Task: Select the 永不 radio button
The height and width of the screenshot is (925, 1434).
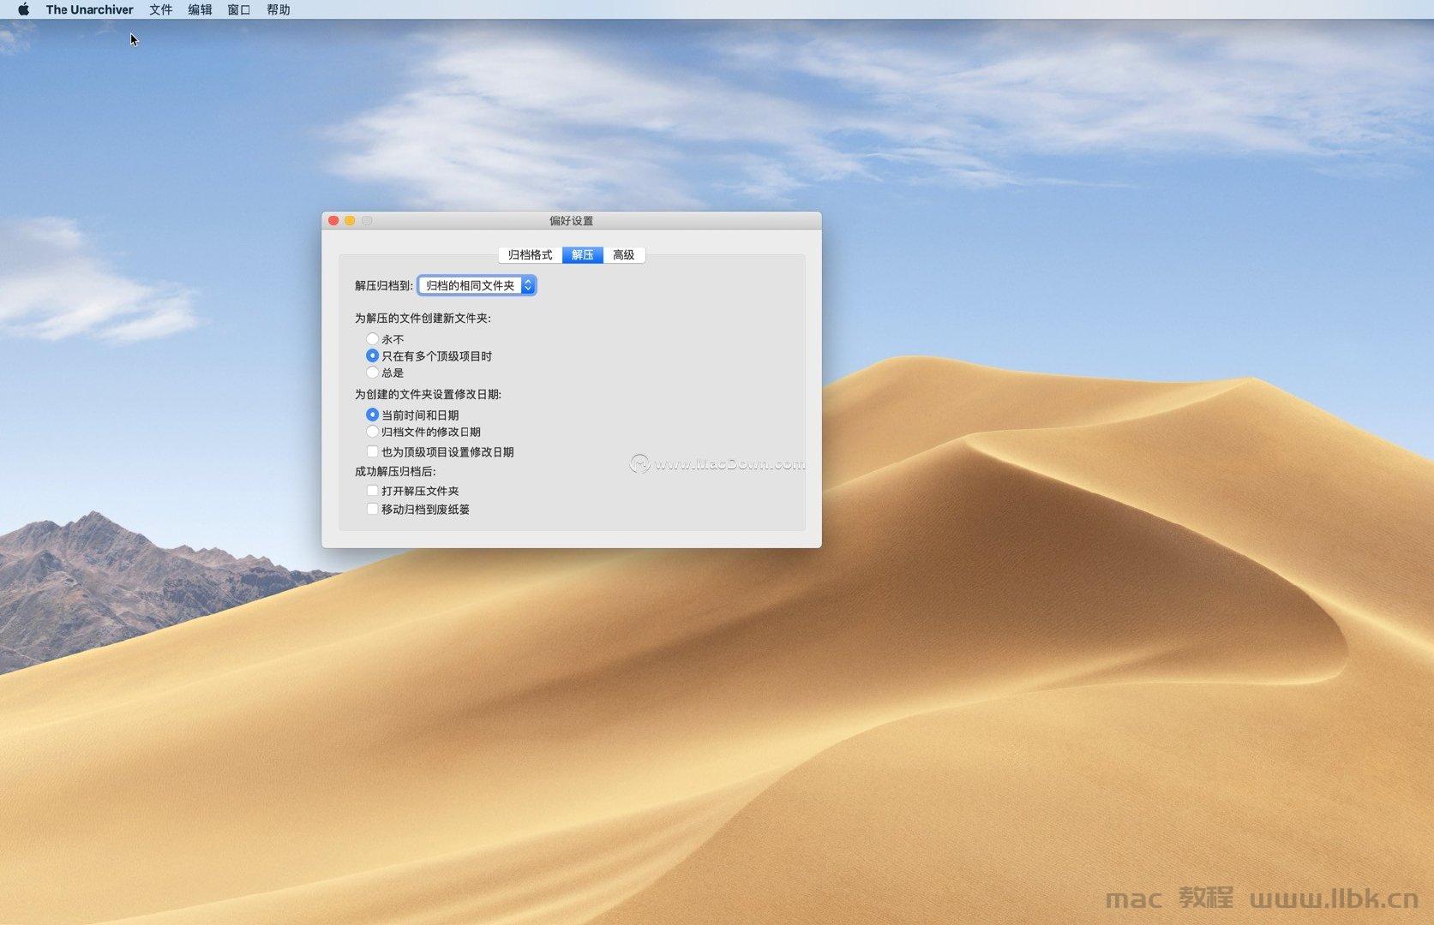Action: coord(373,339)
